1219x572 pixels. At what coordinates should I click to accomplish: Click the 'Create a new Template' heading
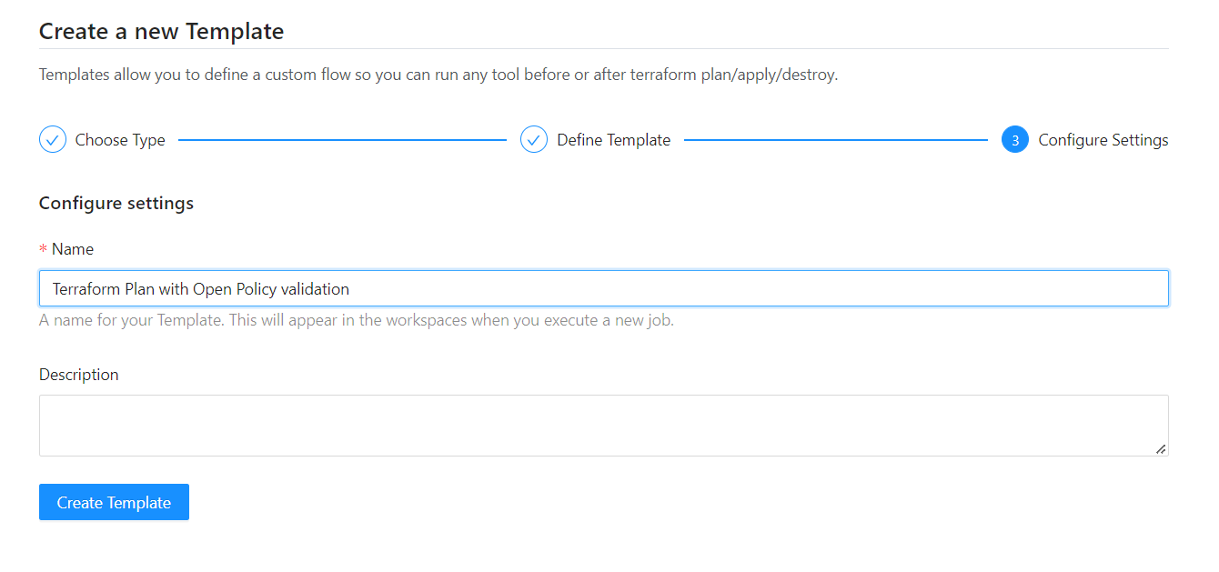click(x=162, y=32)
